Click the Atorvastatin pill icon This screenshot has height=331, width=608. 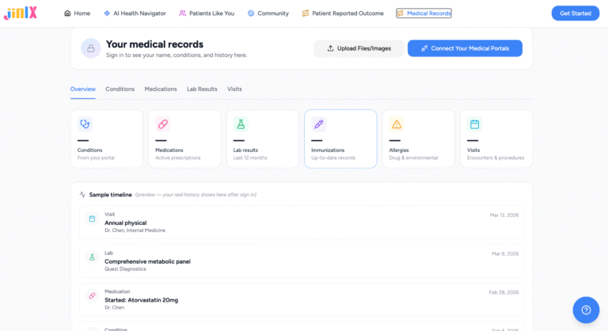pos(92,295)
